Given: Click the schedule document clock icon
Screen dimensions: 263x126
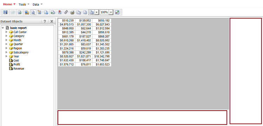Looking at the screenshot, I should click(85, 12).
